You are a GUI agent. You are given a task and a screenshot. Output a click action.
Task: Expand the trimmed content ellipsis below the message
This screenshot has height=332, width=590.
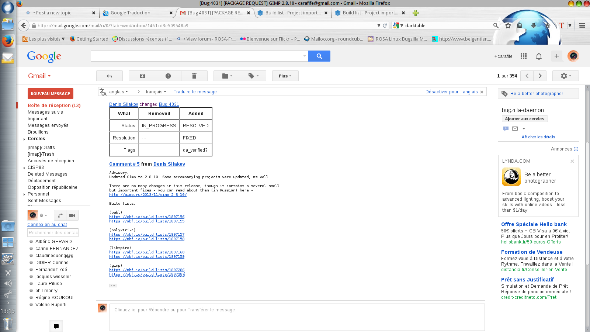113,286
